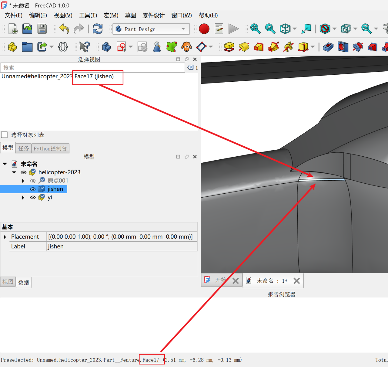The width and height of the screenshot is (388, 367).
Task: Click the Fit All zoom icon
Action: pos(255,29)
